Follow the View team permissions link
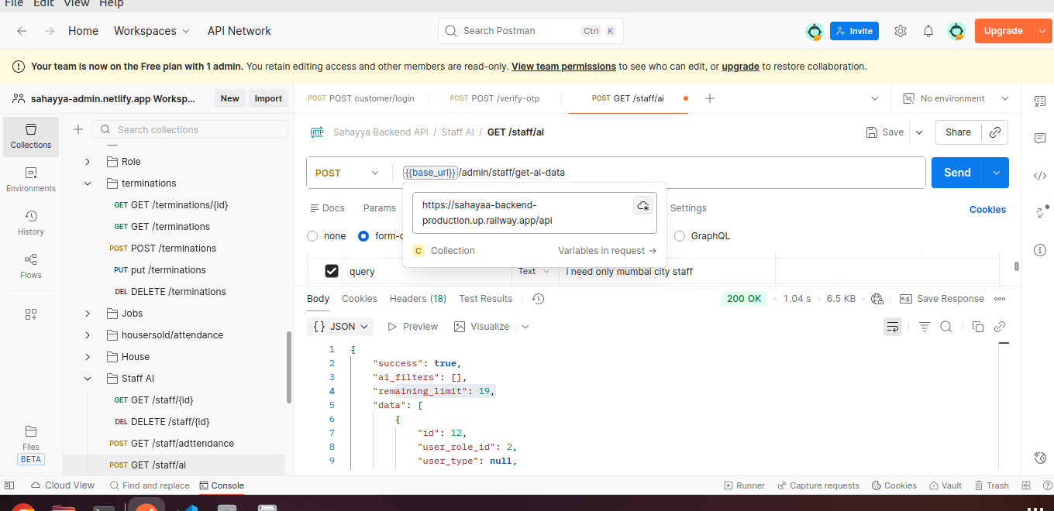 pos(563,67)
